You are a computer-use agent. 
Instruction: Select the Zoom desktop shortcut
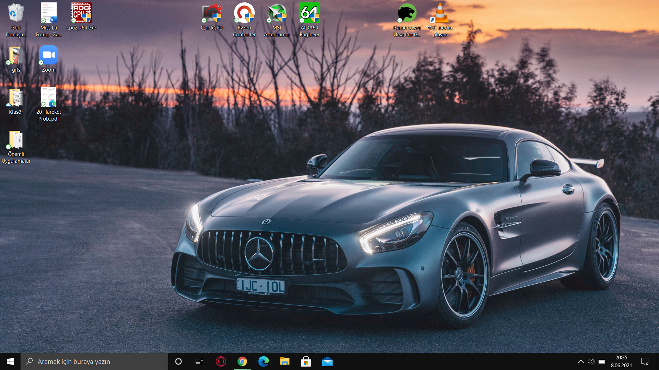click(x=49, y=59)
